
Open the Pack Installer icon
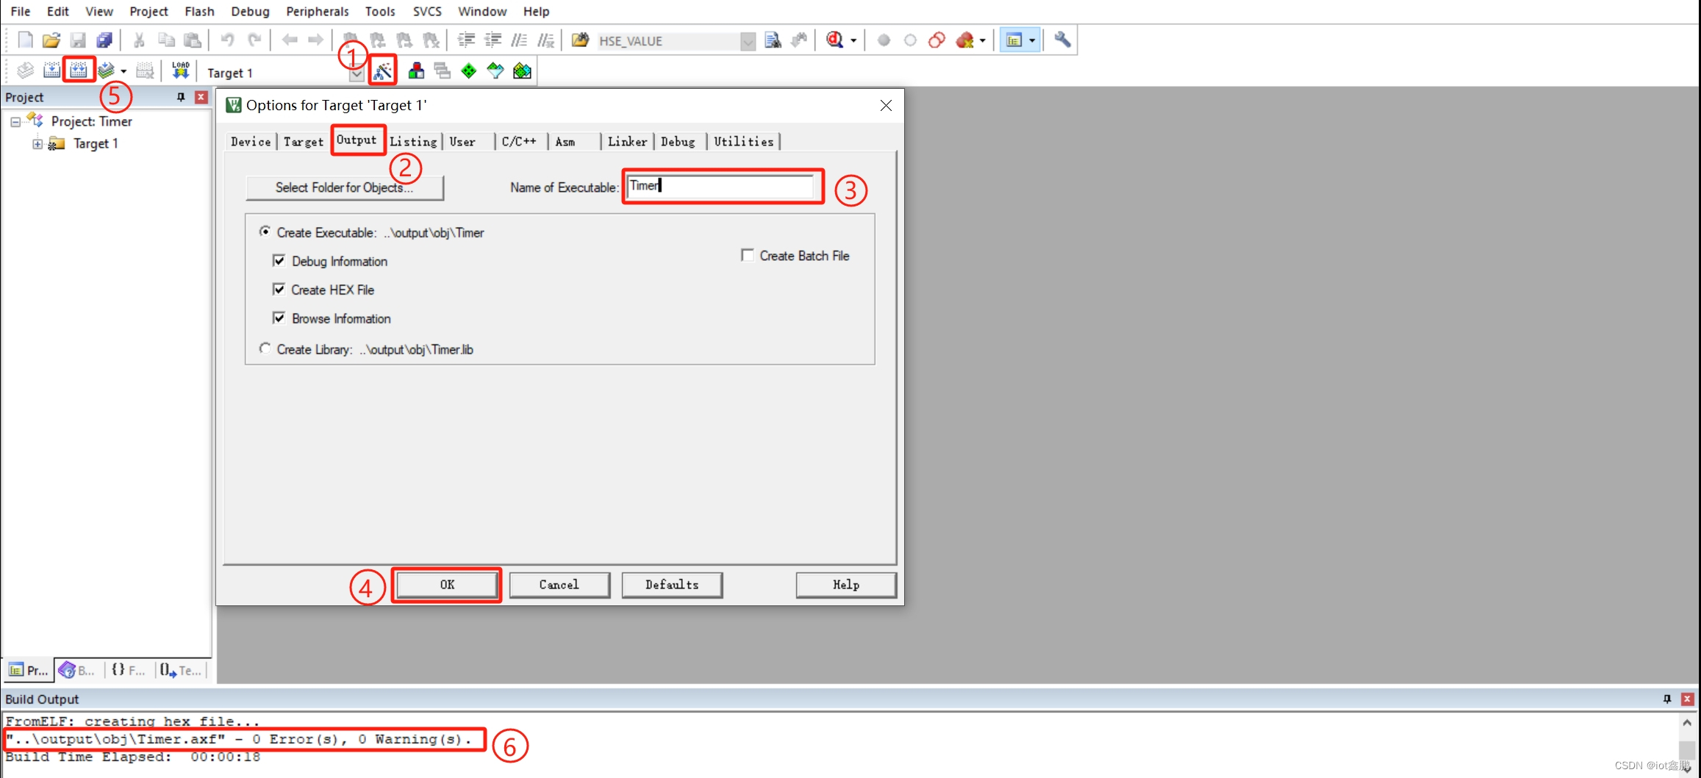pos(522,71)
